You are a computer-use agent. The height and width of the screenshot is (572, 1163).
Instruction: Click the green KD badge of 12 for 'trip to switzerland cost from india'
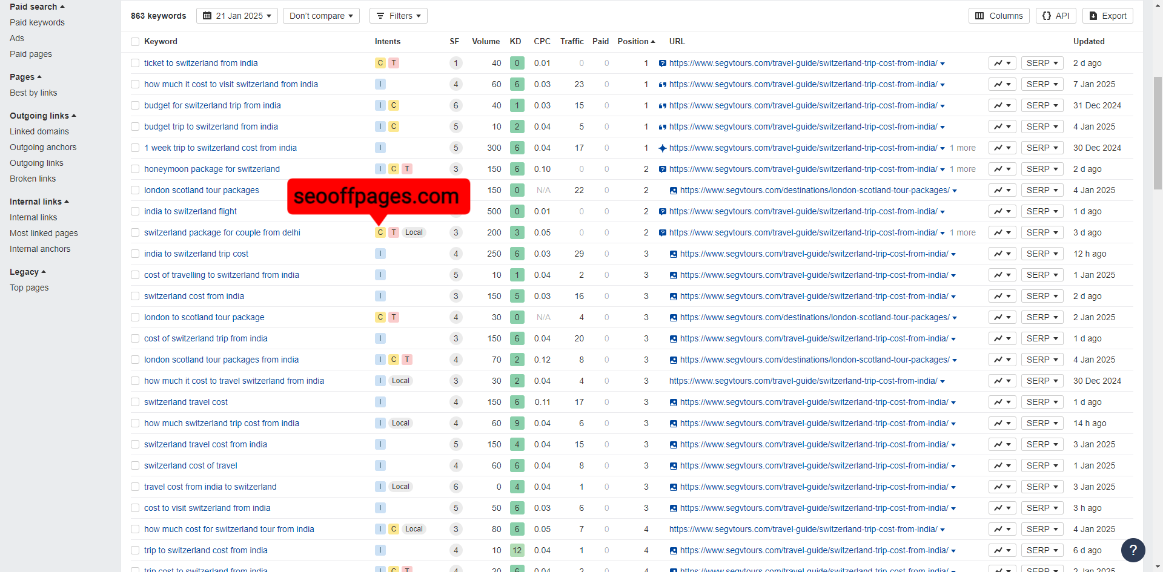pyautogui.click(x=517, y=550)
